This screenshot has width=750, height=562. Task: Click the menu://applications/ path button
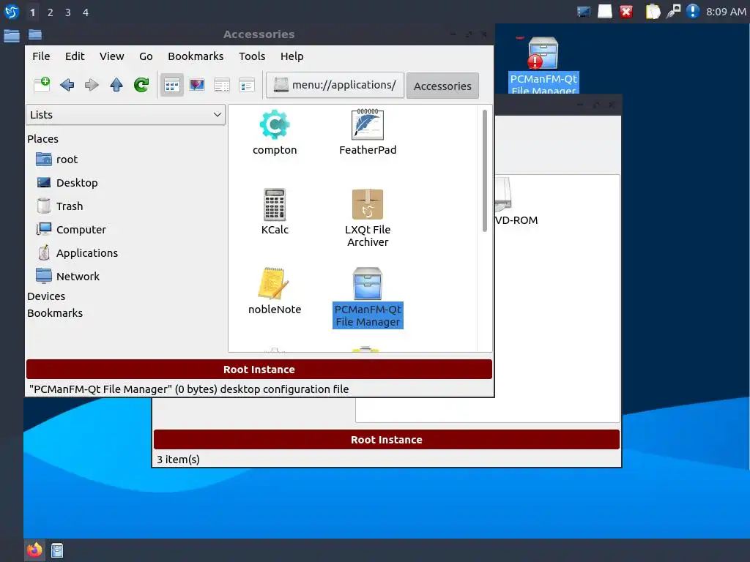[335, 85]
